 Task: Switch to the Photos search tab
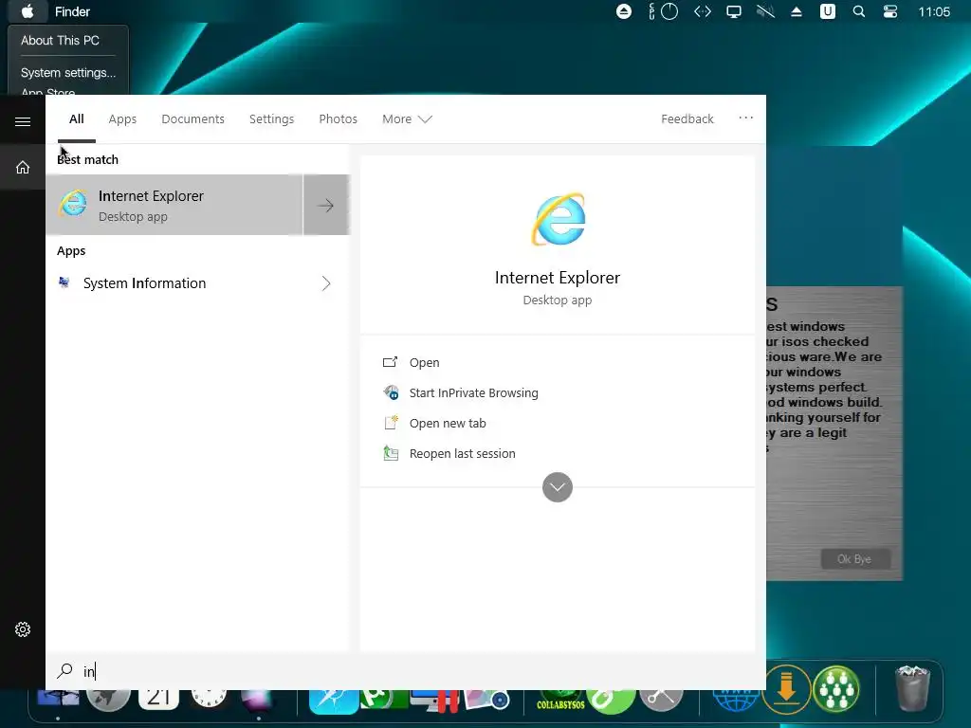coord(339,118)
